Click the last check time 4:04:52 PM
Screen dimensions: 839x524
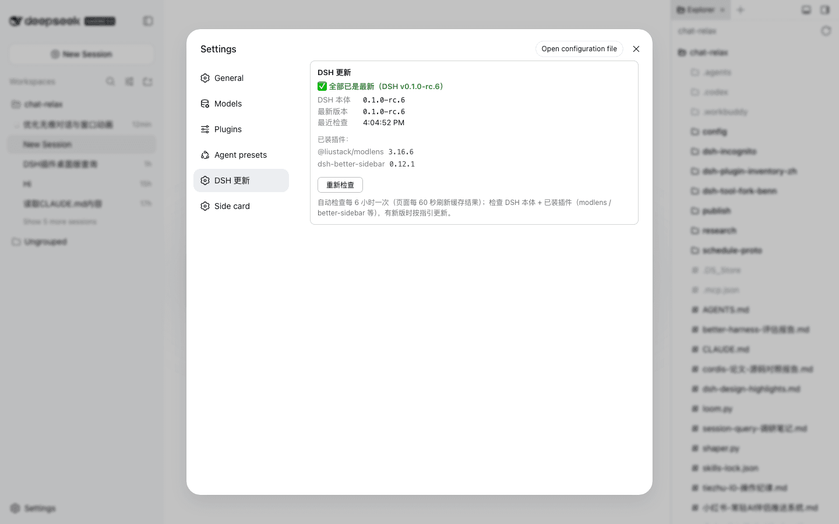pyautogui.click(x=383, y=123)
